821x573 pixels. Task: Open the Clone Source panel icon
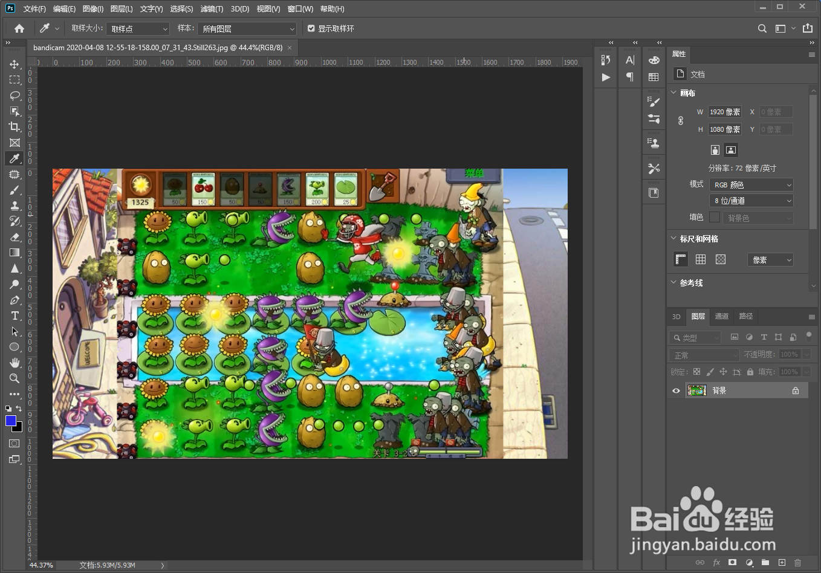point(654,143)
